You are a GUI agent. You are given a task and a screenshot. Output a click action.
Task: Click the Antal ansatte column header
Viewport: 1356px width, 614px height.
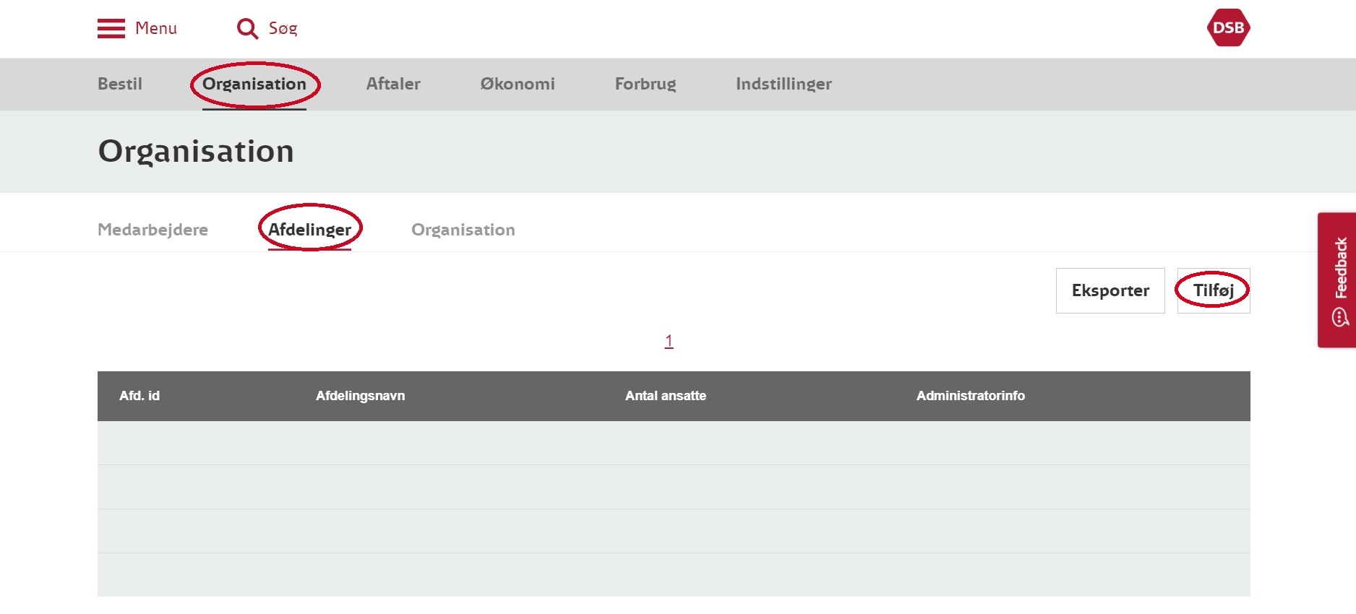666,396
